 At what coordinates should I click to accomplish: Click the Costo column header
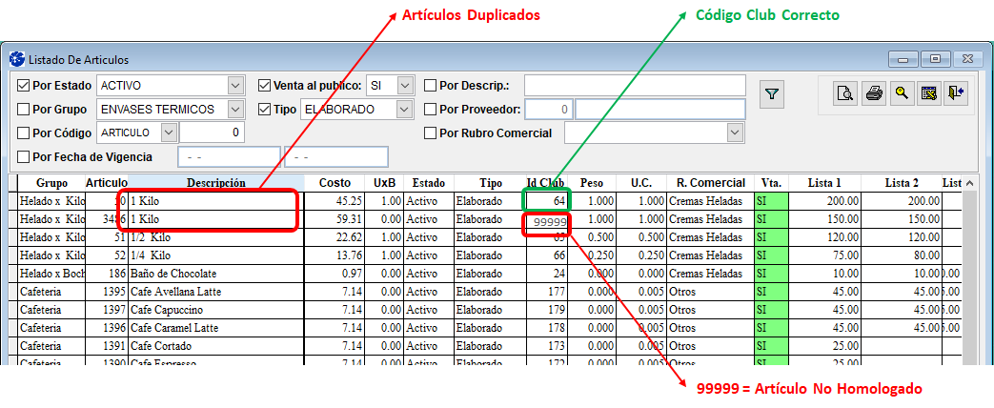tap(335, 182)
